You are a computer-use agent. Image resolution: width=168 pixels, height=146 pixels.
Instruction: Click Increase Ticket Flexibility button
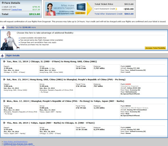155,48
